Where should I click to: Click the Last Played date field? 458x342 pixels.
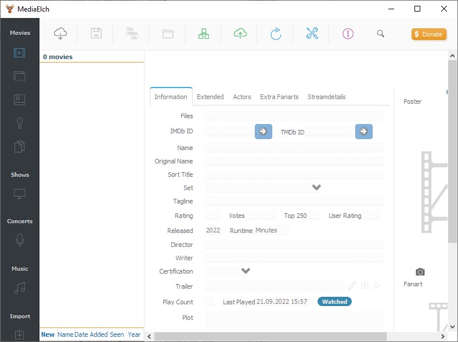282,302
